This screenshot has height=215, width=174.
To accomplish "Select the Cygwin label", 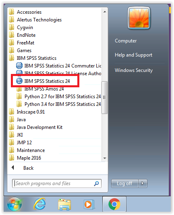I will point(25,27).
